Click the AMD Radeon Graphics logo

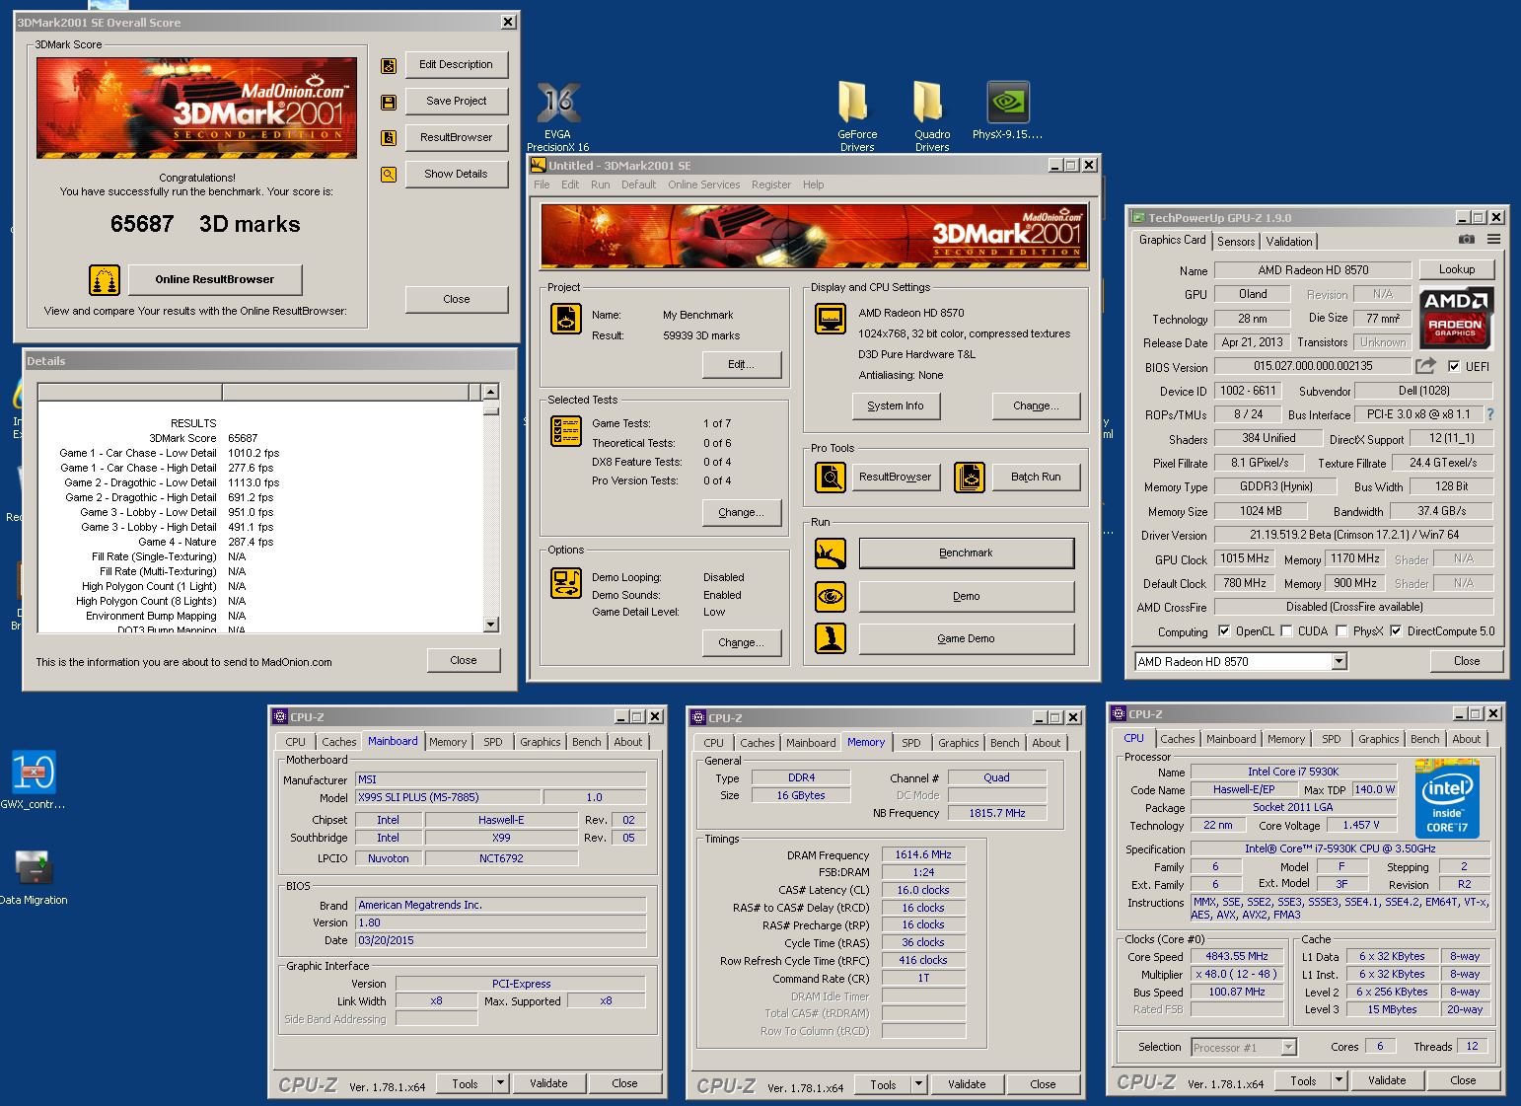point(1456,318)
